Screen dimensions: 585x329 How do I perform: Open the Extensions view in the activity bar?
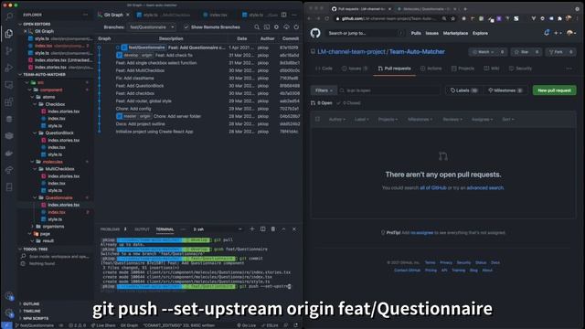coord(9,102)
